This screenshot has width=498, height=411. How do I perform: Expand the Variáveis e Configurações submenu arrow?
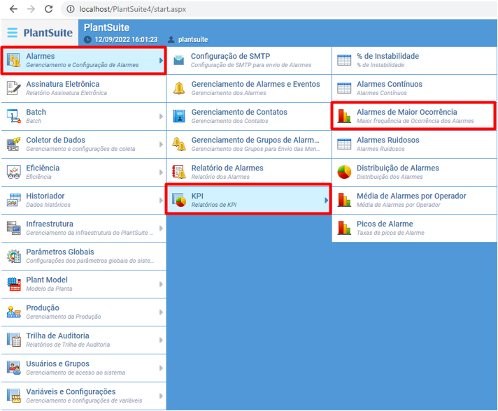[x=161, y=396]
